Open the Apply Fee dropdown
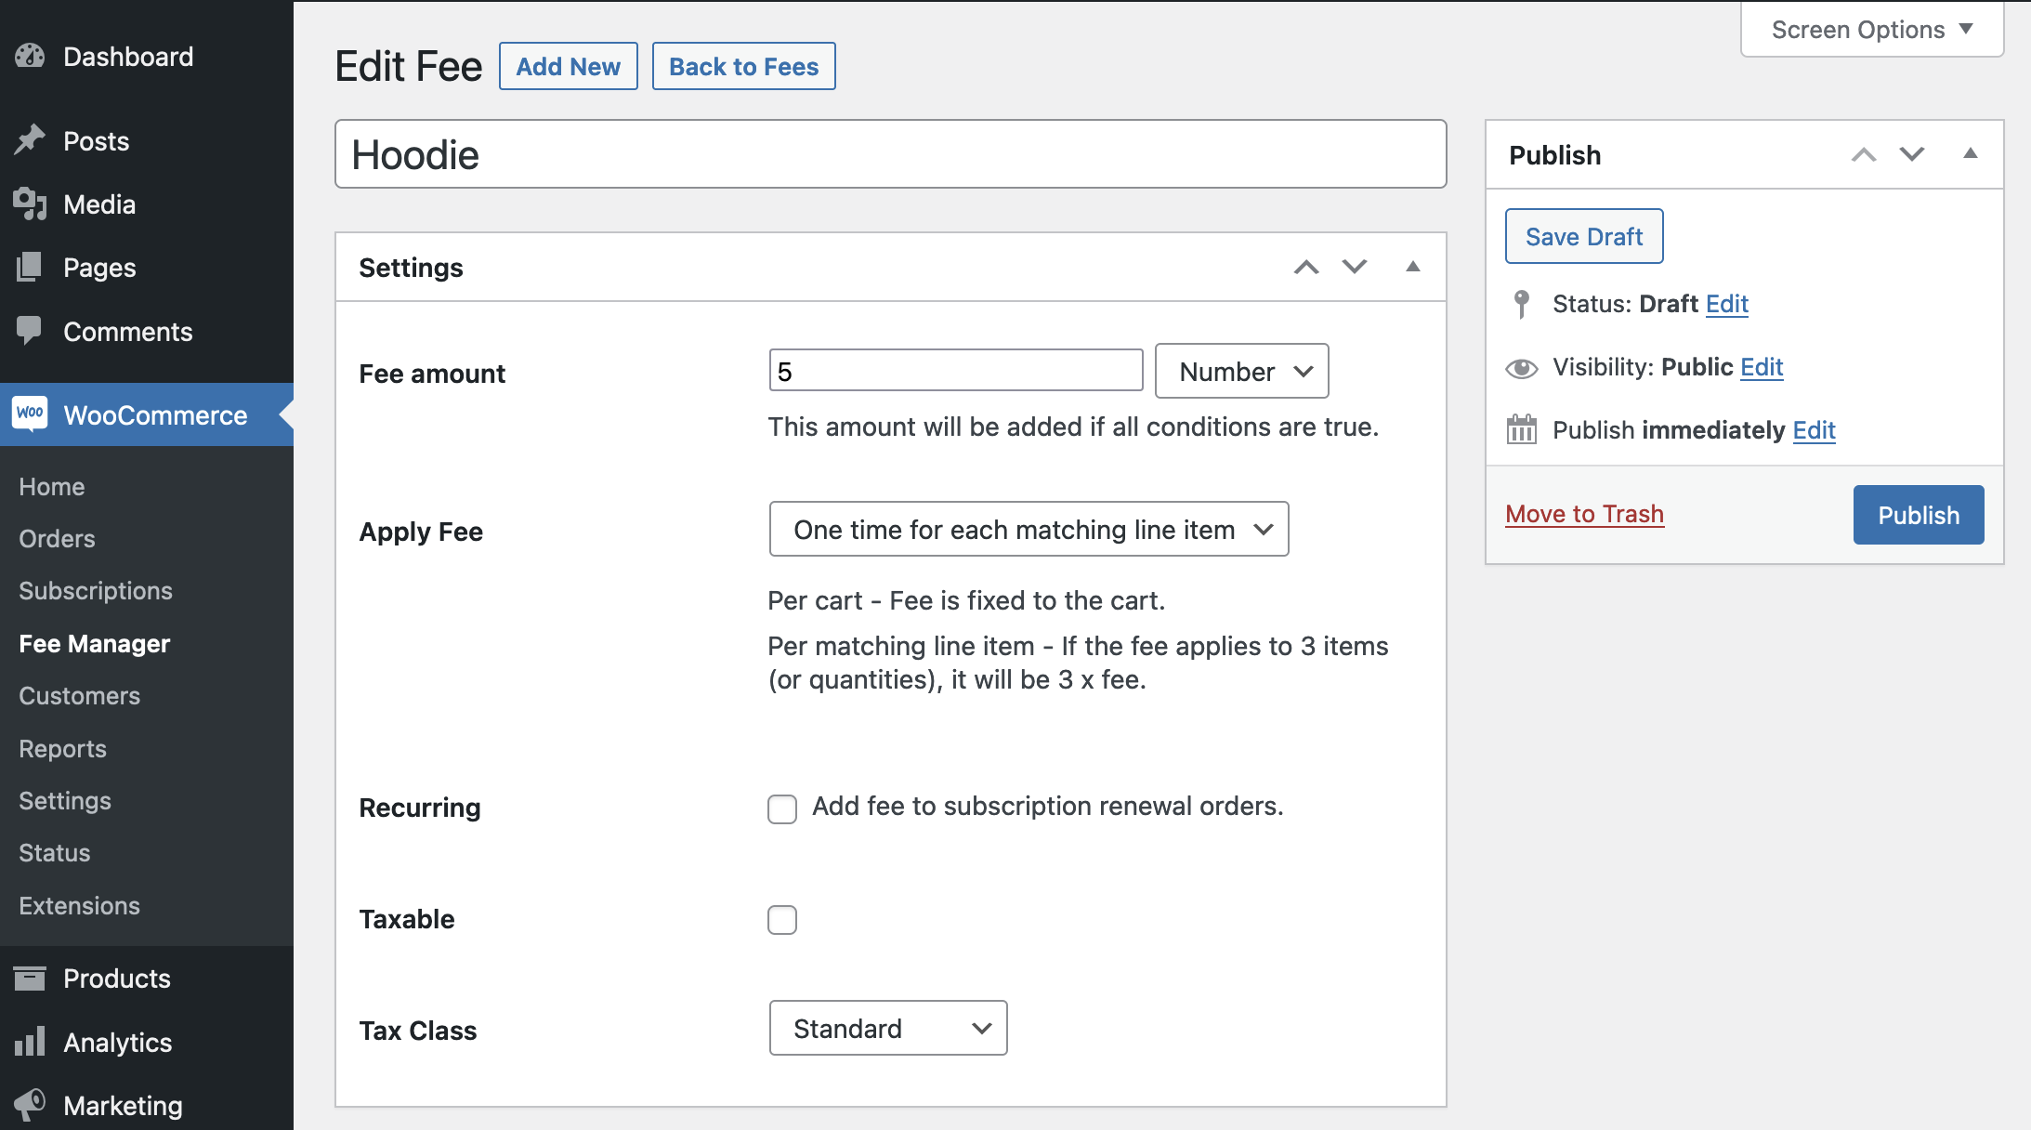Viewport: 2031px width, 1130px height. click(x=1029, y=530)
